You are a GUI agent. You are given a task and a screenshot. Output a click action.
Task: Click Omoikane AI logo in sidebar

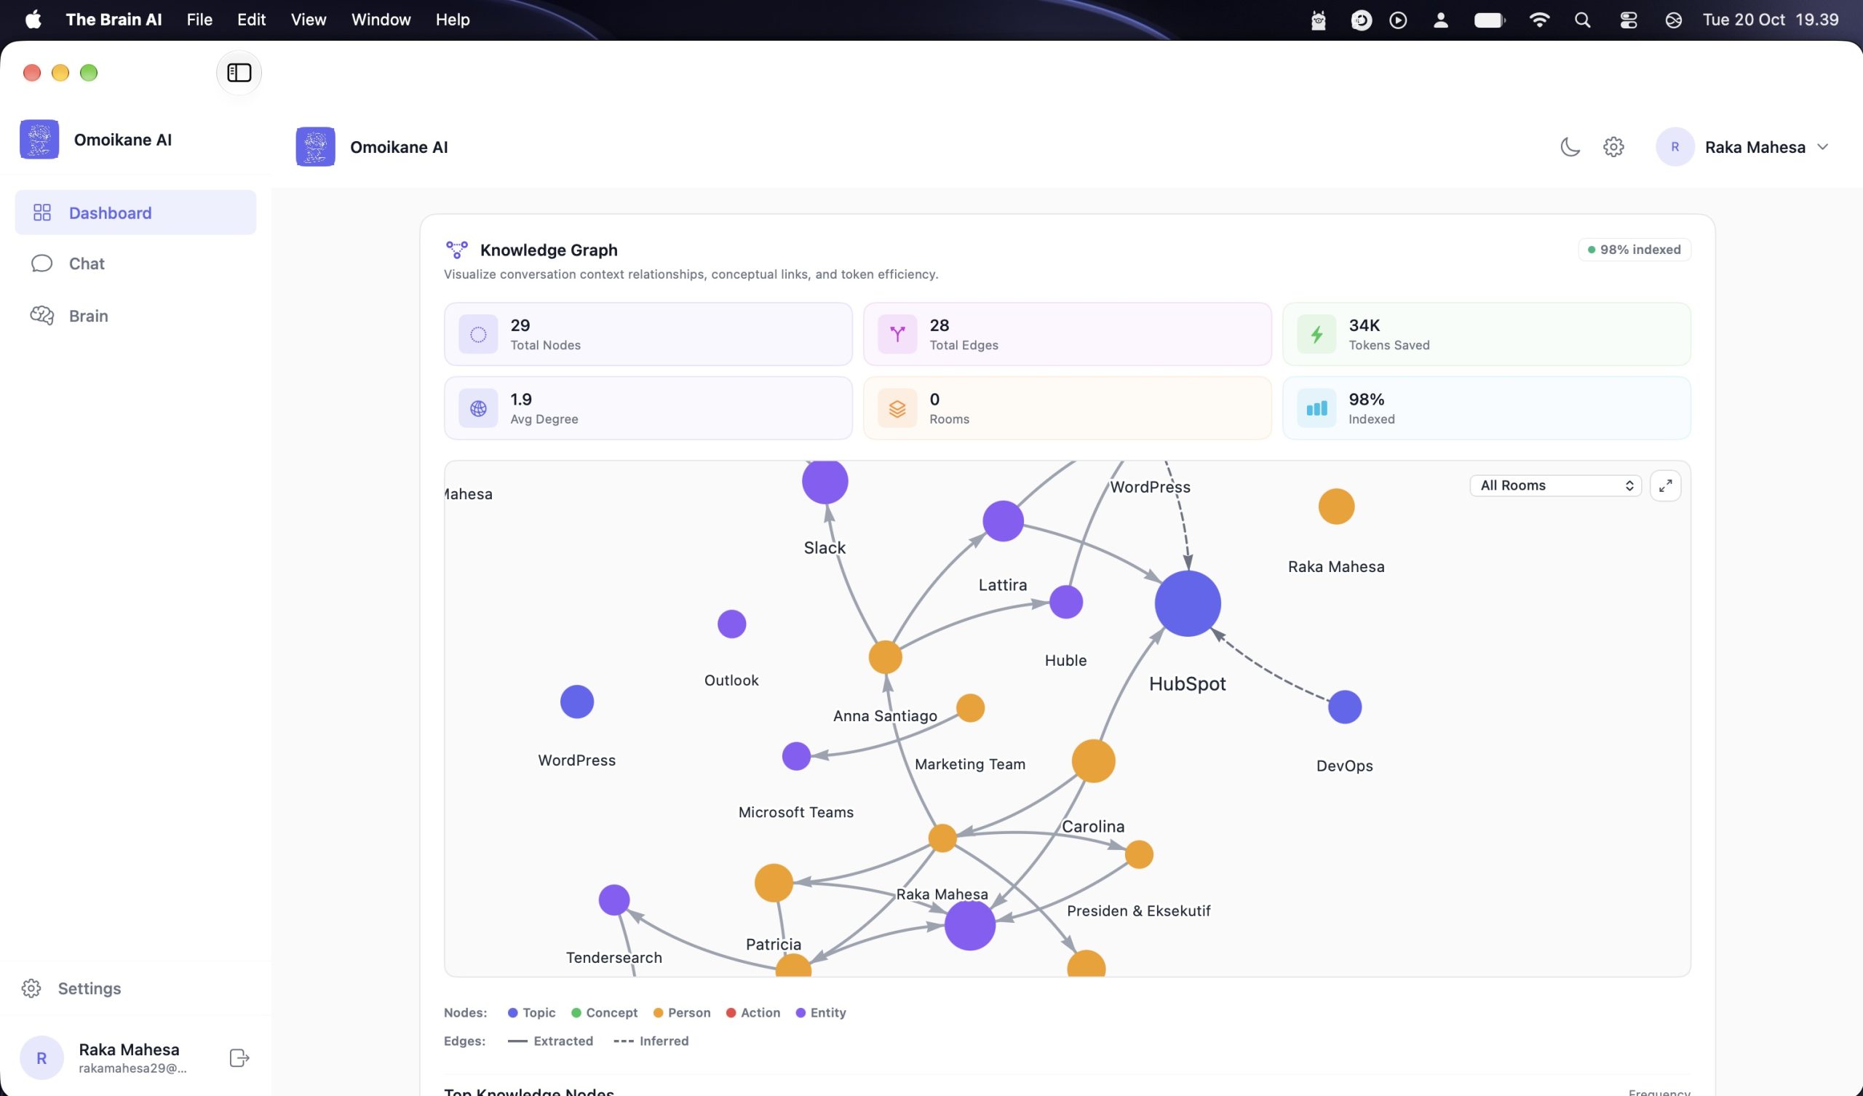click(39, 140)
